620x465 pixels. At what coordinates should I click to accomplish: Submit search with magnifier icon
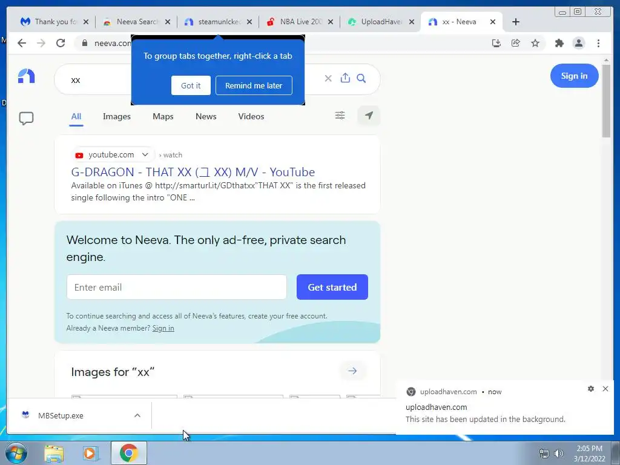361,78
